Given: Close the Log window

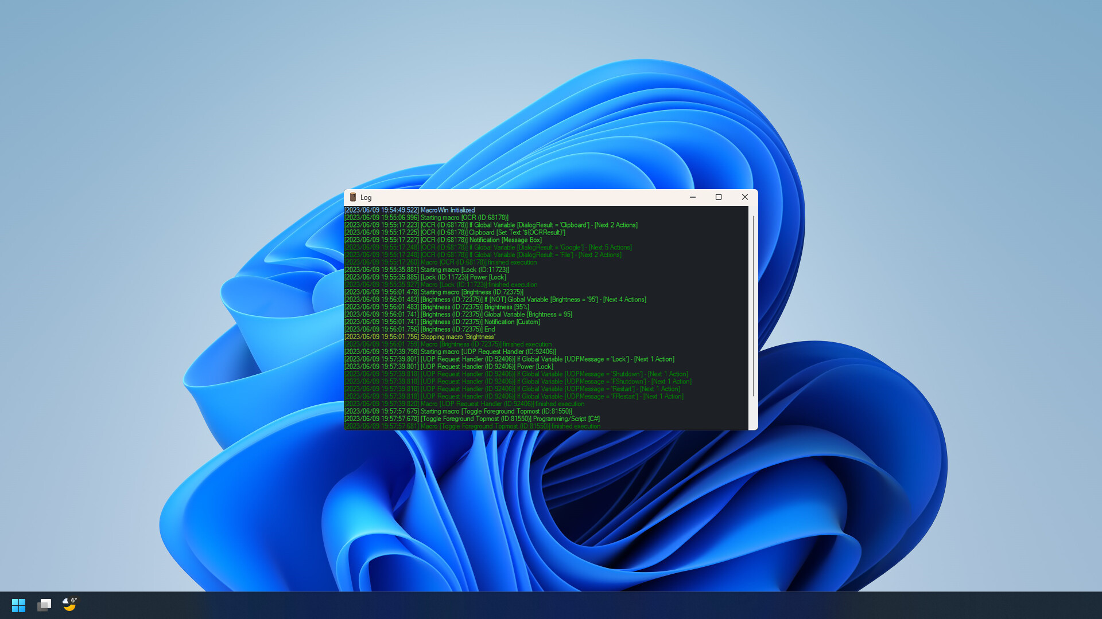Looking at the screenshot, I should (x=745, y=197).
